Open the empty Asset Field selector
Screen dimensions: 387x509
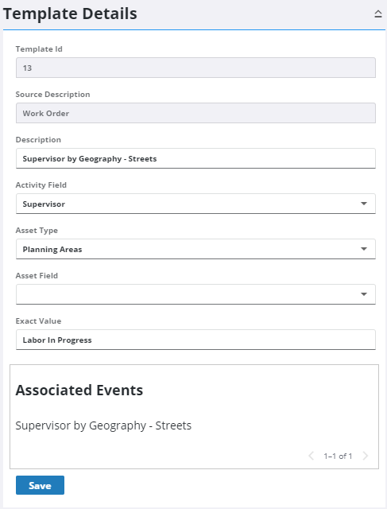pyautogui.click(x=195, y=294)
